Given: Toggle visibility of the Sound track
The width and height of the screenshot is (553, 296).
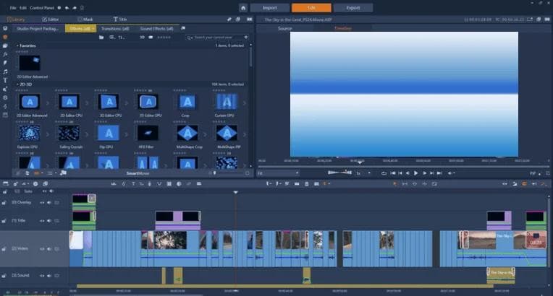Looking at the screenshot, I should point(42,276).
